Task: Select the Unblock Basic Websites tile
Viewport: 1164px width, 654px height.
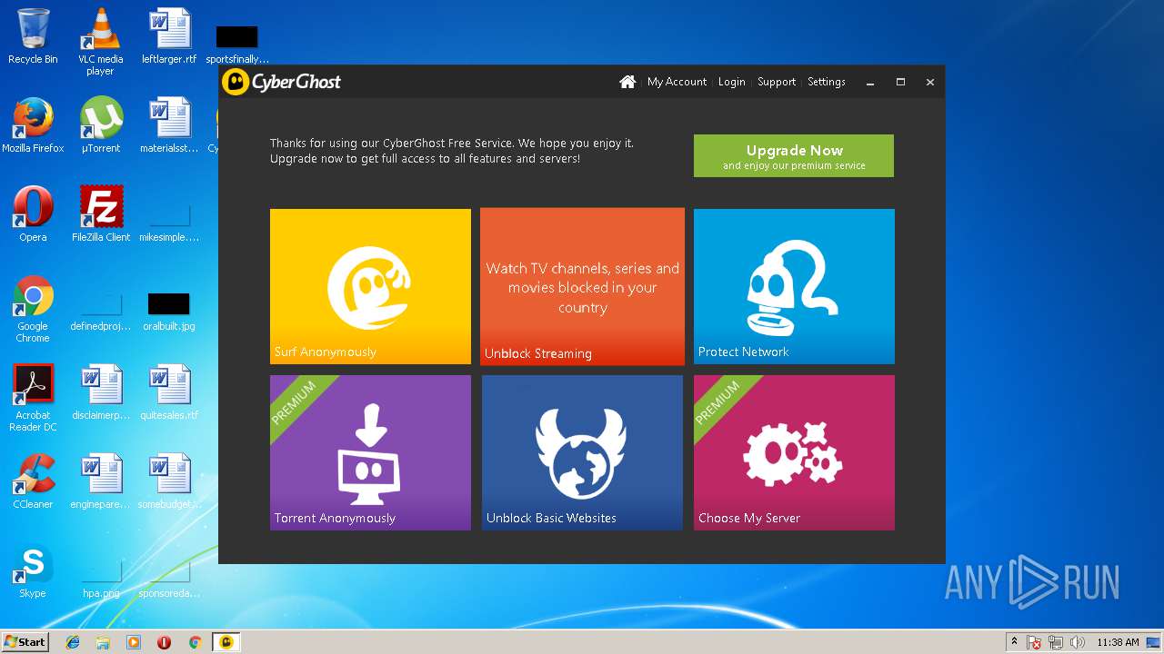Action: point(582,452)
